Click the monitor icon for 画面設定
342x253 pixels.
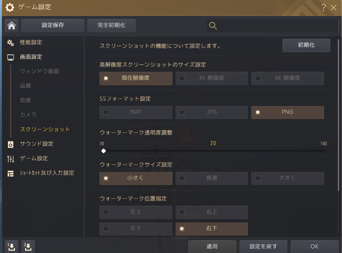[11, 57]
